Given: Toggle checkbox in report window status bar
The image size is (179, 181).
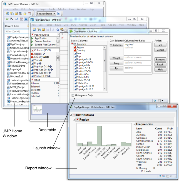Looking at the screenshot, I should (168, 176).
